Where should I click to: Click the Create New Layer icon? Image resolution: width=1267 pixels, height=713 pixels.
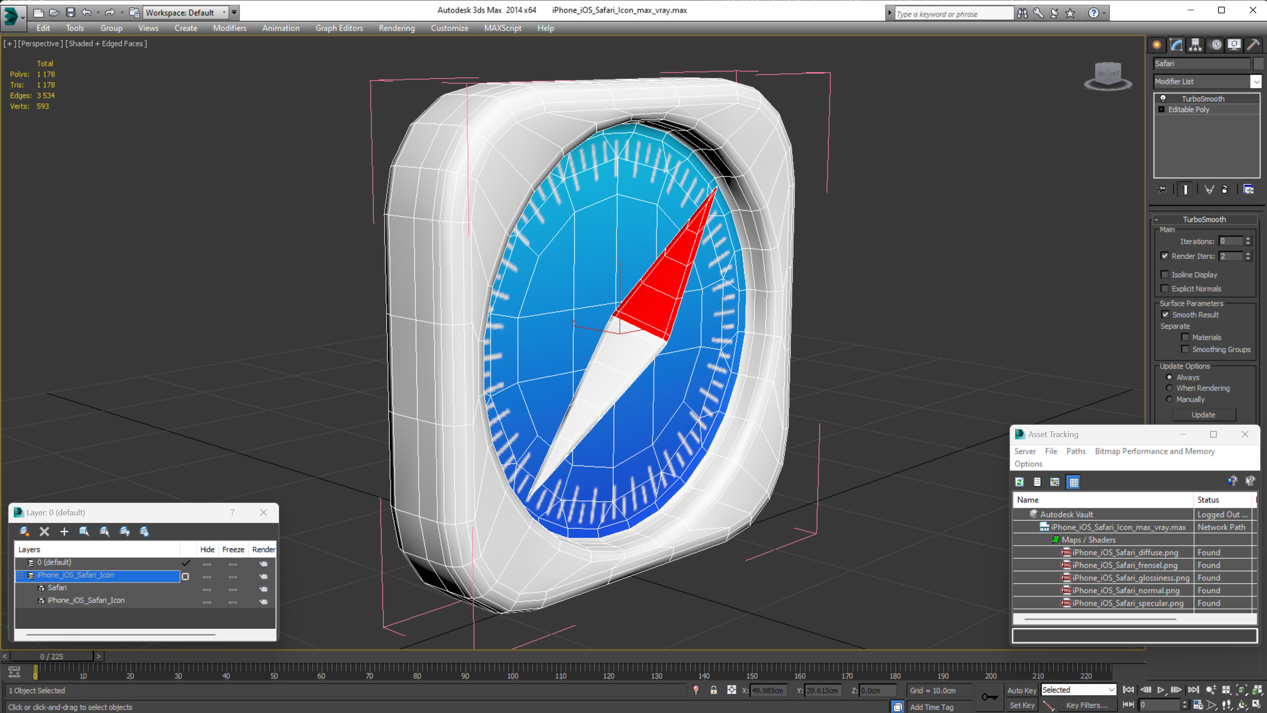[x=24, y=531]
